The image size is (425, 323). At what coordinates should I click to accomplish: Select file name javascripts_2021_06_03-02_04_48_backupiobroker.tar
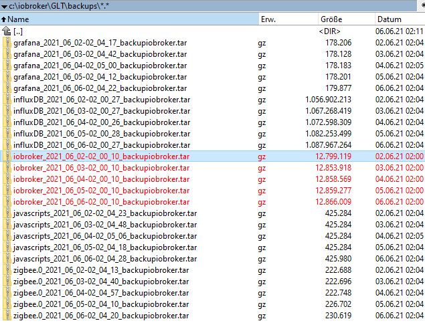pos(105,225)
